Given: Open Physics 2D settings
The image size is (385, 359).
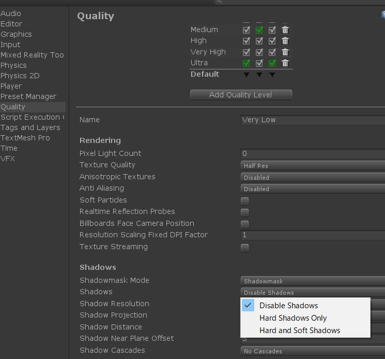Looking at the screenshot, I should (20, 76).
